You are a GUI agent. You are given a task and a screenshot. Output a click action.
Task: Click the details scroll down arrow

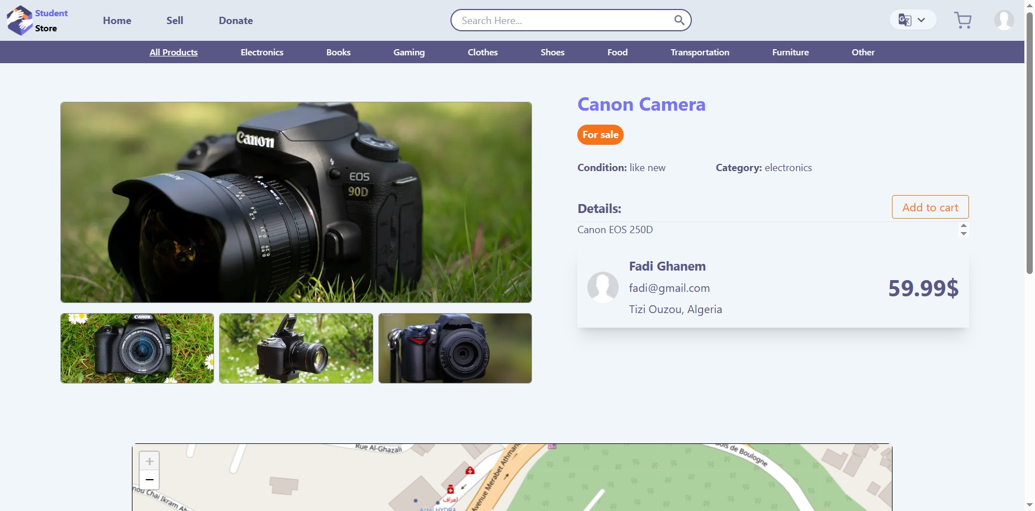963,234
